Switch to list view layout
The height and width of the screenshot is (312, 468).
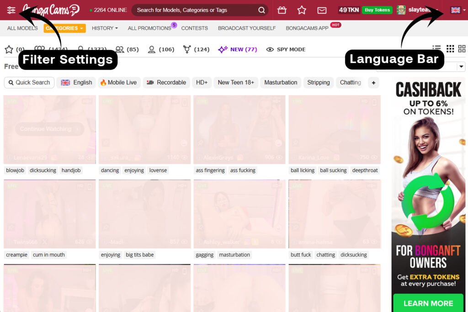(x=436, y=48)
